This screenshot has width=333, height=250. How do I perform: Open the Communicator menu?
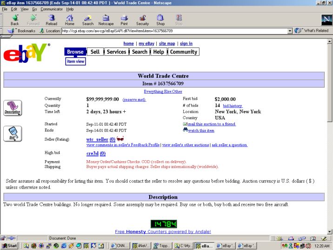click(x=52, y=9)
